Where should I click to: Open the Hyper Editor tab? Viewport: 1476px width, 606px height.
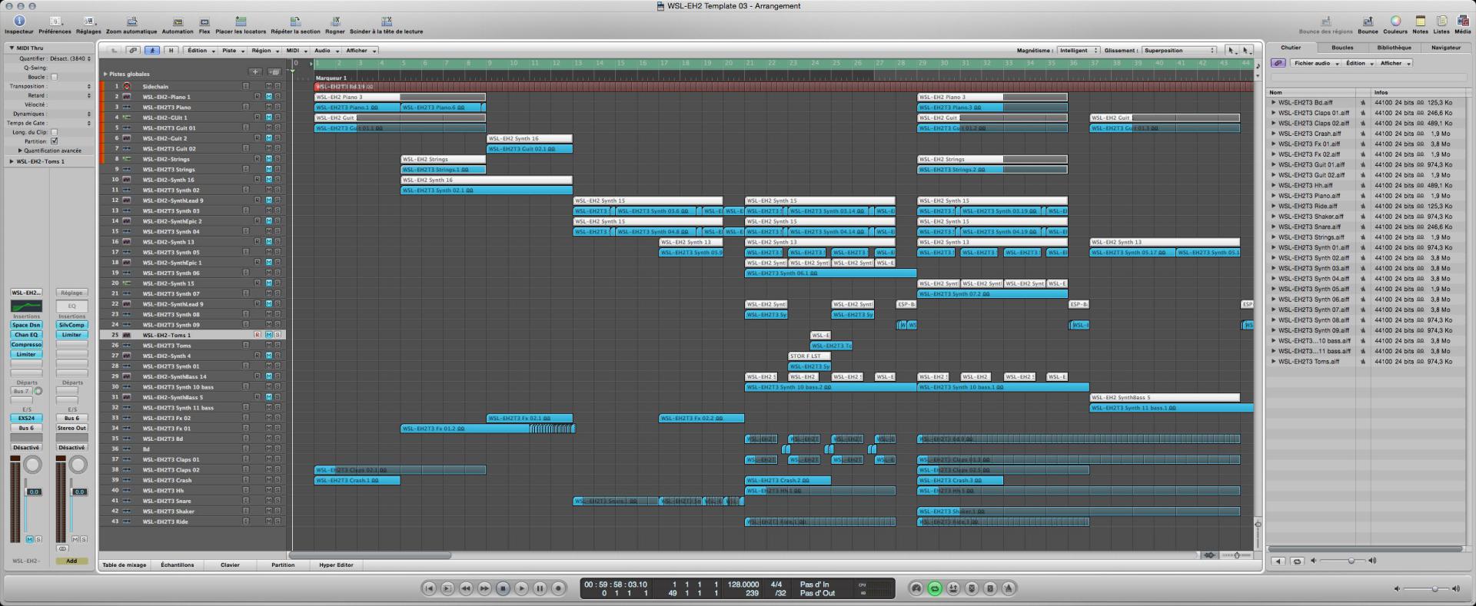tap(336, 565)
